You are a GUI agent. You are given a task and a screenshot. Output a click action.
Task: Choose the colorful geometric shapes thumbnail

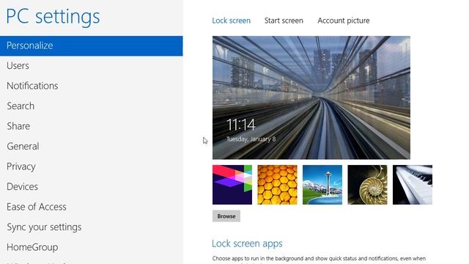(x=232, y=185)
